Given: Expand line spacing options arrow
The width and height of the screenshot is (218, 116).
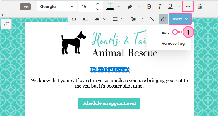Looking at the screenshot, I should pyautogui.click(x=141, y=19).
